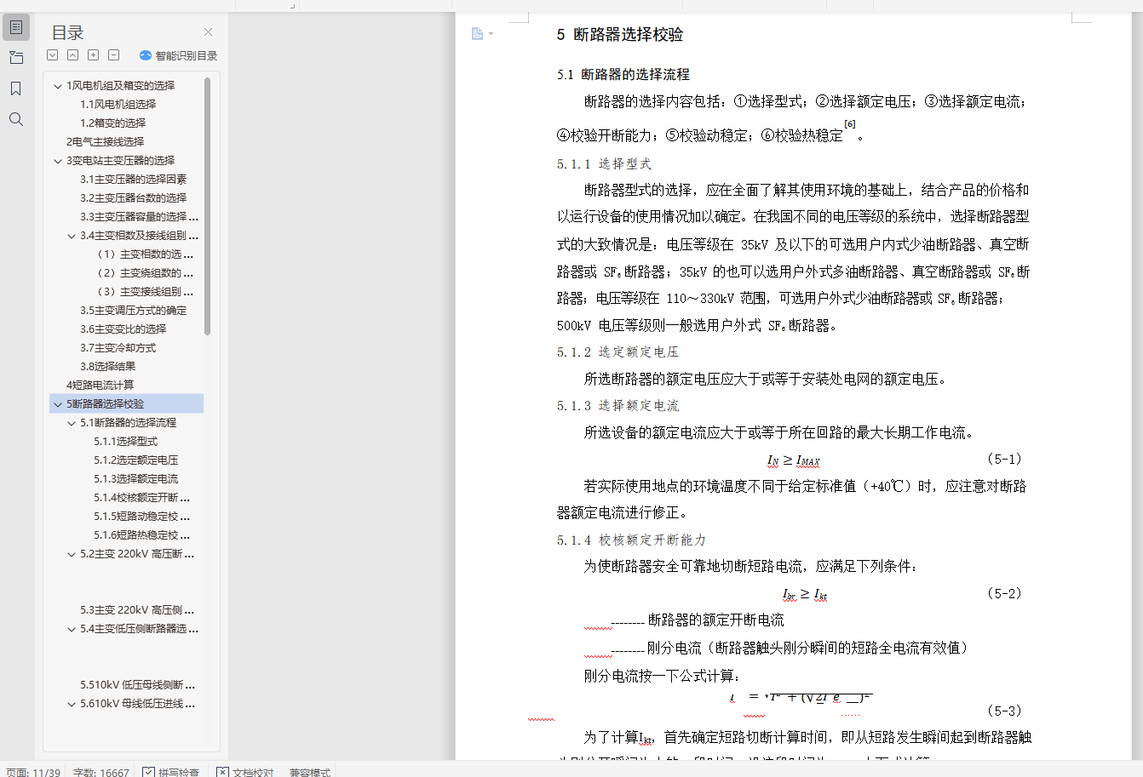Viewport: 1143px width, 777px height.
Task: Select 5.1.6短路热稳定校 outline entry
Action: 142,534
